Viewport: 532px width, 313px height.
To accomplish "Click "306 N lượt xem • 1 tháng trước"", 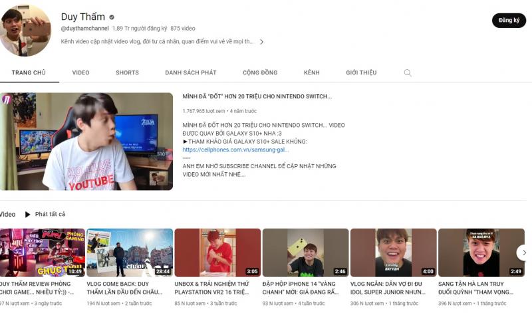I will tap(384, 303).
